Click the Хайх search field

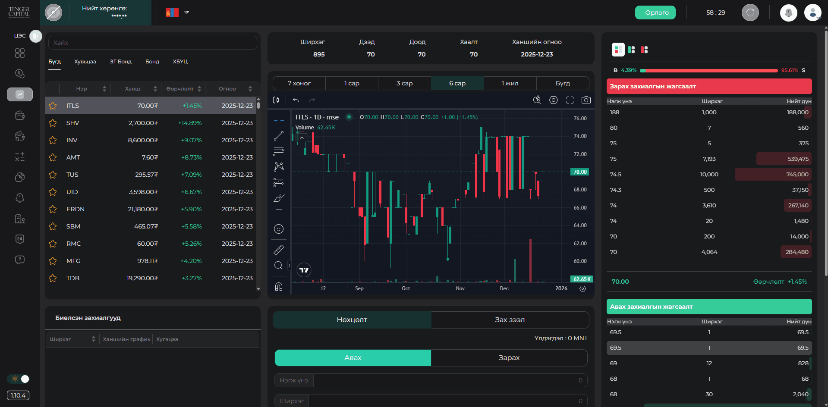[153, 43]
